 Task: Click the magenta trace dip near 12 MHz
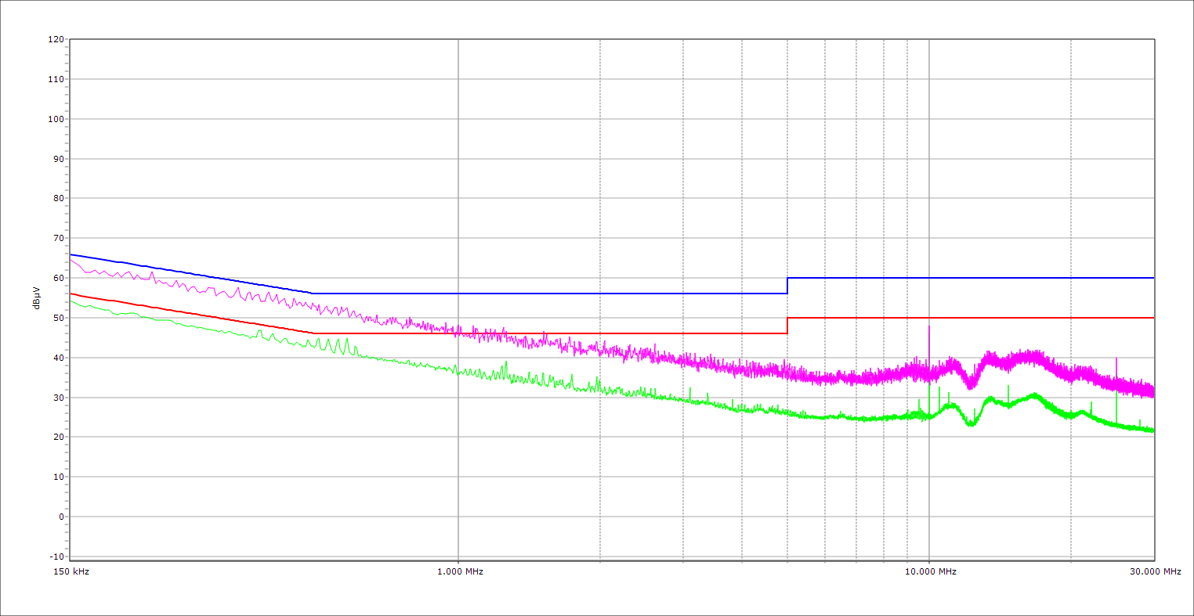[971, 384]
